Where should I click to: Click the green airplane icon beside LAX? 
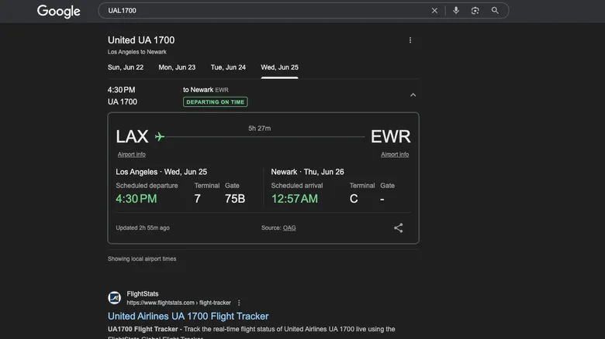point(160,137)
